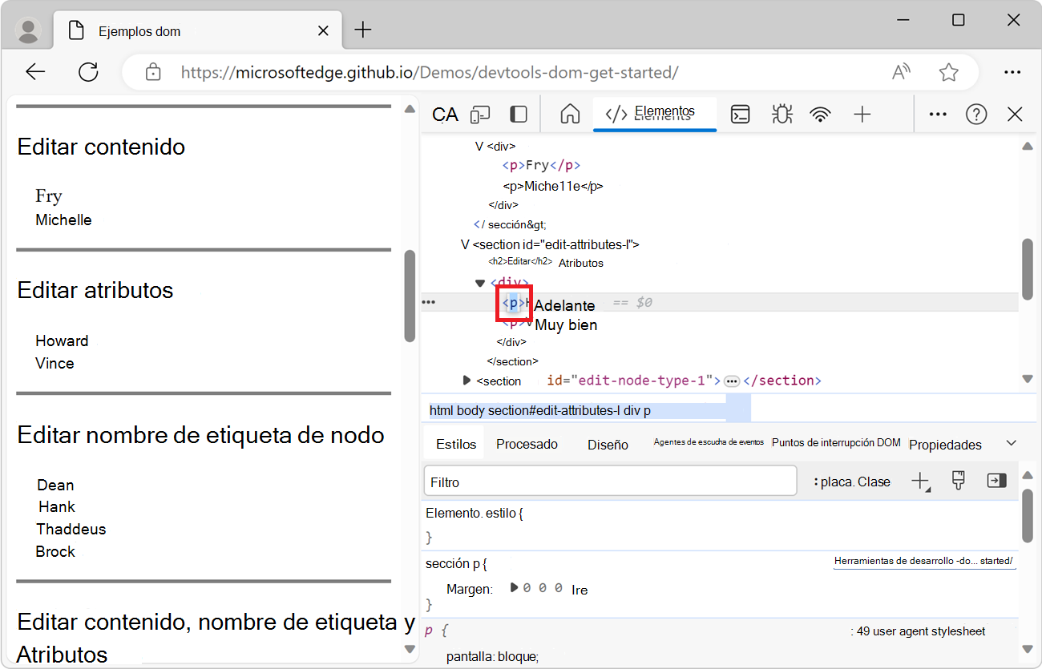Open browser settings and more menu
Viewport: 1042px width, 669px height.
[x=1012, y=72]
